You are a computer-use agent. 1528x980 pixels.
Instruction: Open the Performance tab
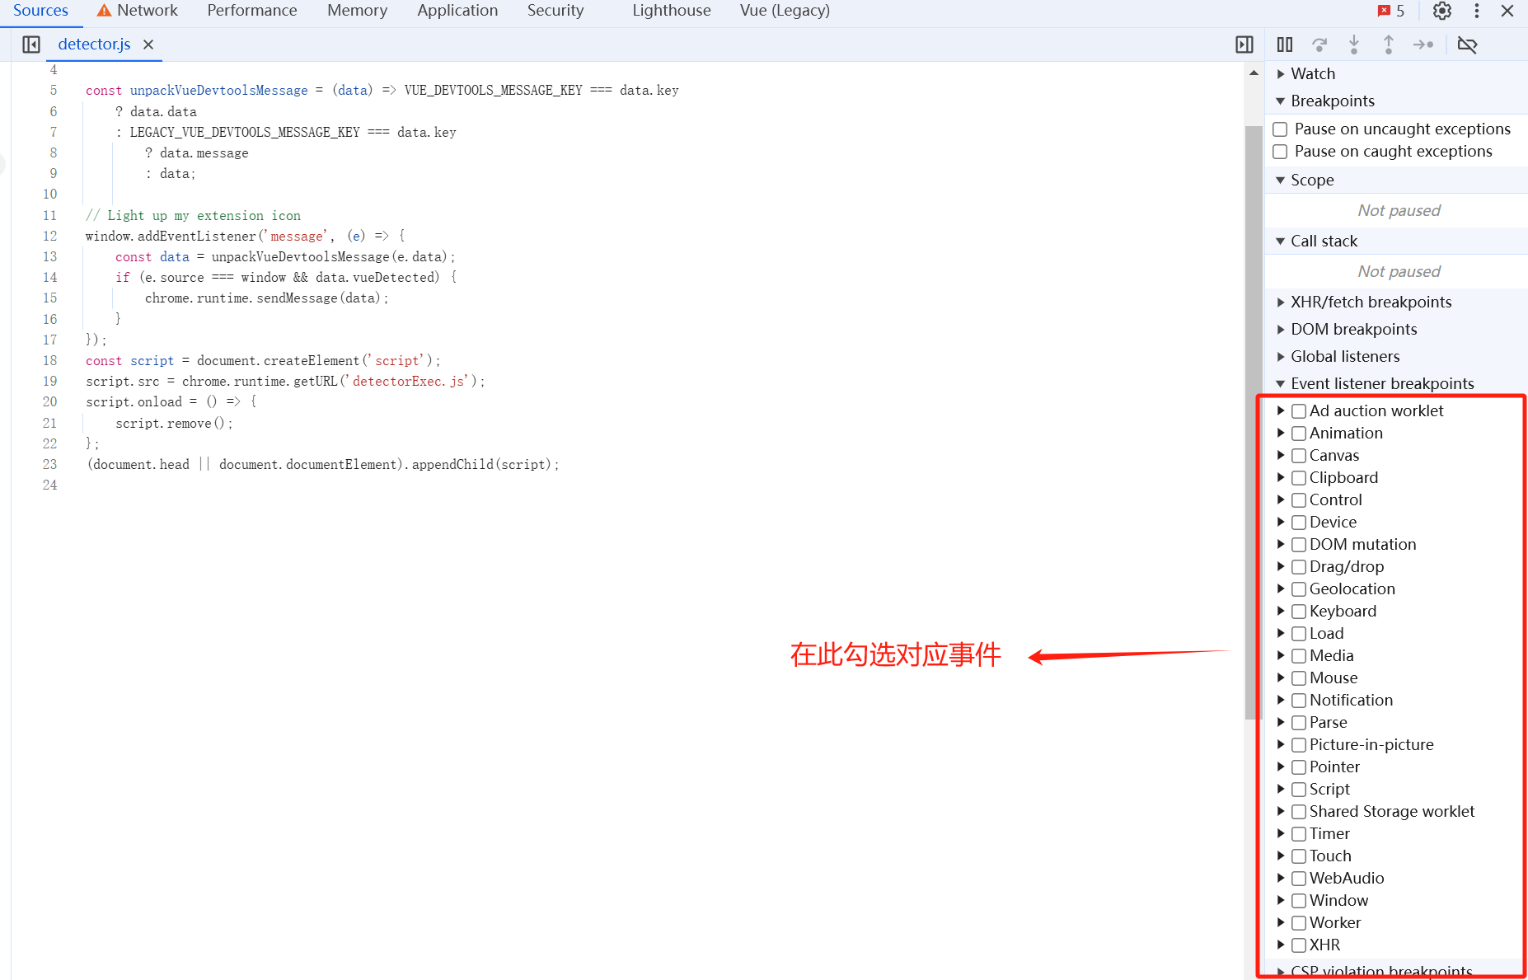point(252,11)
